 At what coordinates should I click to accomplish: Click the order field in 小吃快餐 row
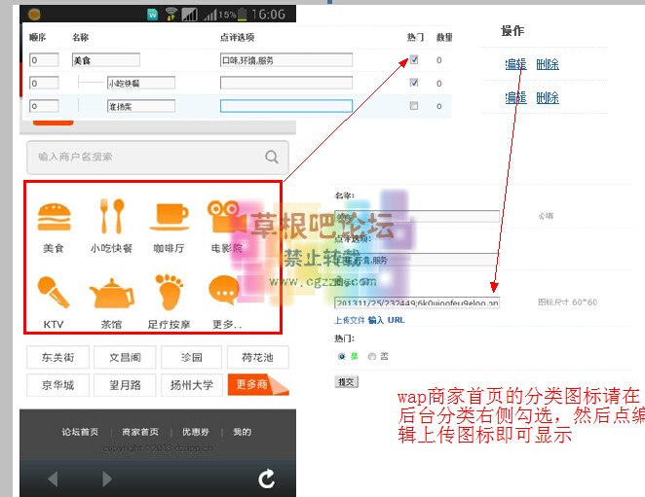coord(44,83)
